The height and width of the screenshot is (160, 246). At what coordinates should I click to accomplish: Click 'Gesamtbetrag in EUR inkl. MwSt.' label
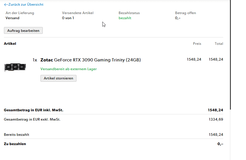point(35,110)
